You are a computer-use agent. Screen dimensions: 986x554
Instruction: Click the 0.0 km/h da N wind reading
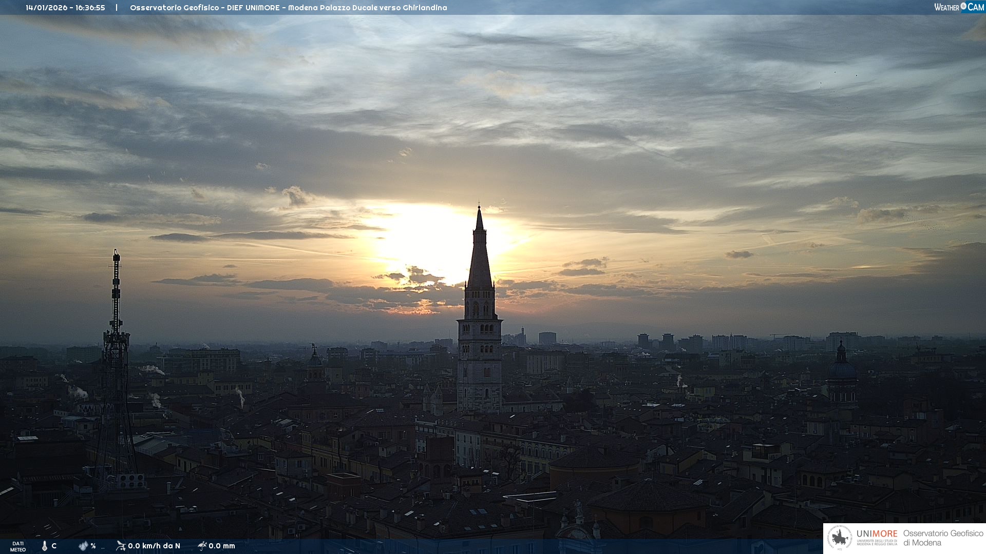click(x=154, y=546)
